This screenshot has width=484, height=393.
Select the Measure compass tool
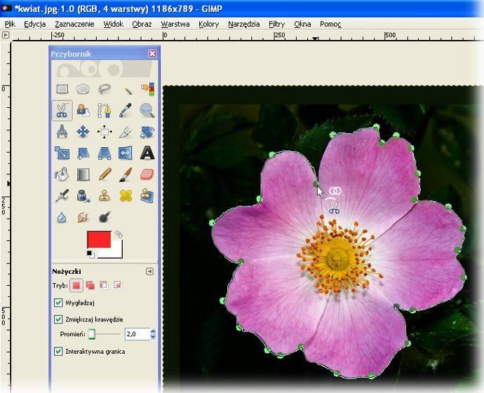62,132
